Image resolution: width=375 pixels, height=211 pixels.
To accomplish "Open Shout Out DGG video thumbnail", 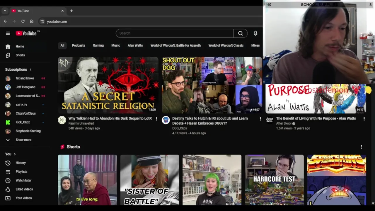I will pos(212,85).
